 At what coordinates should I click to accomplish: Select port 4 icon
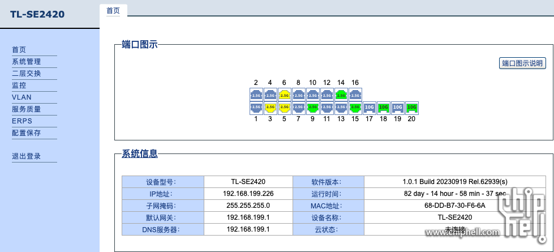click(270, 95)
